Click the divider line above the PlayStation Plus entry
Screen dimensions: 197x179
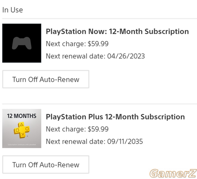tap(99, 104)
